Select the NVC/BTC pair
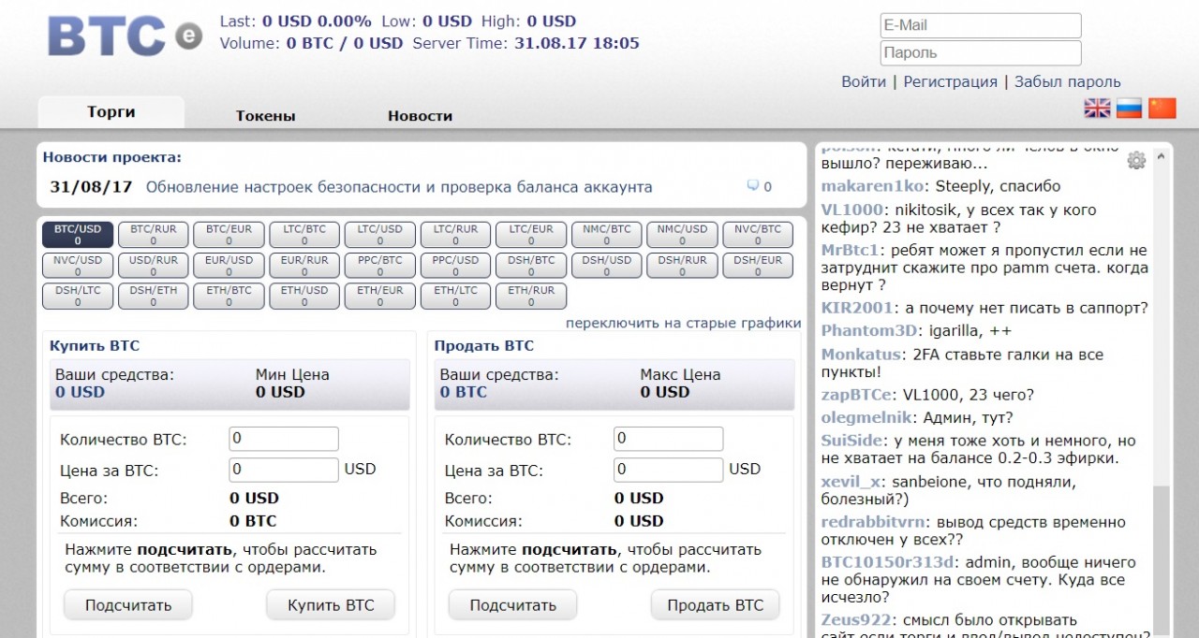 point(758,235)
